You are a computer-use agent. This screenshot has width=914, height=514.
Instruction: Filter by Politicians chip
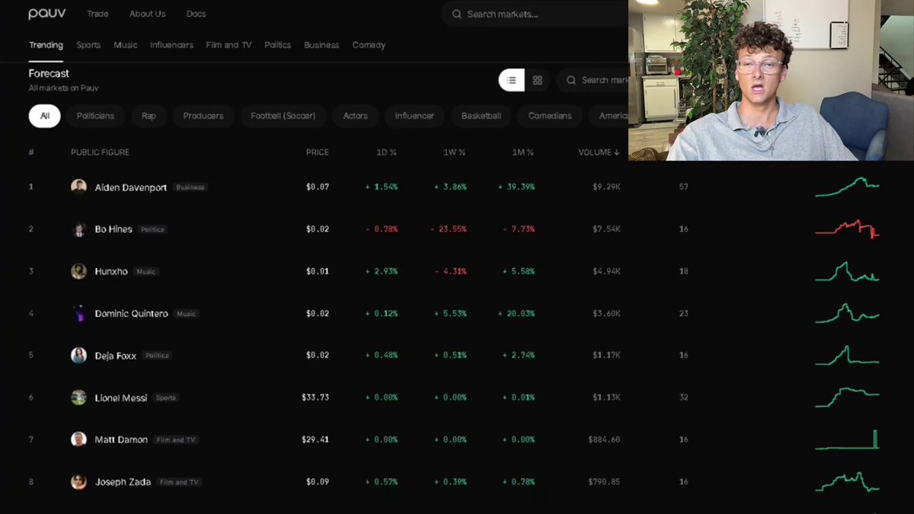pos(95,116)
